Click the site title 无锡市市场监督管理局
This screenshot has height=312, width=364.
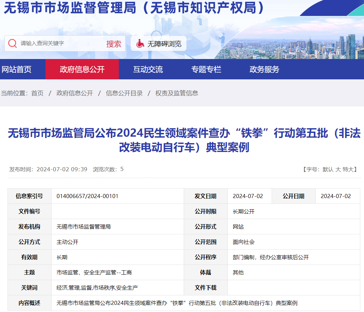pos(70,7)
